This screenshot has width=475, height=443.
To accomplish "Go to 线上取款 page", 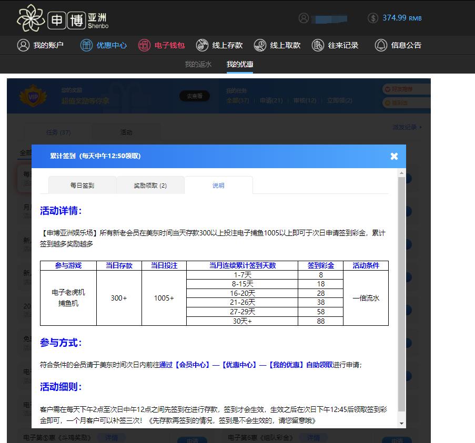I will coord(285,45).
